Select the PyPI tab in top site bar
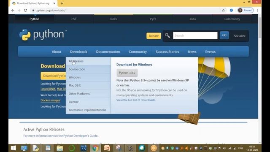The height and width of the screenshot is (152, 270). (153, 19)
